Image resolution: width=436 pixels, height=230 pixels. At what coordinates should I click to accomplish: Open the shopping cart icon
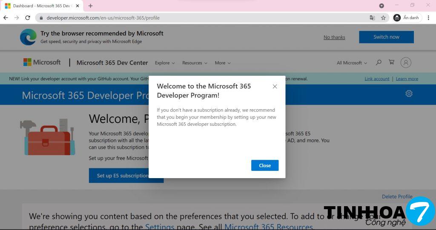click(391, 62)
